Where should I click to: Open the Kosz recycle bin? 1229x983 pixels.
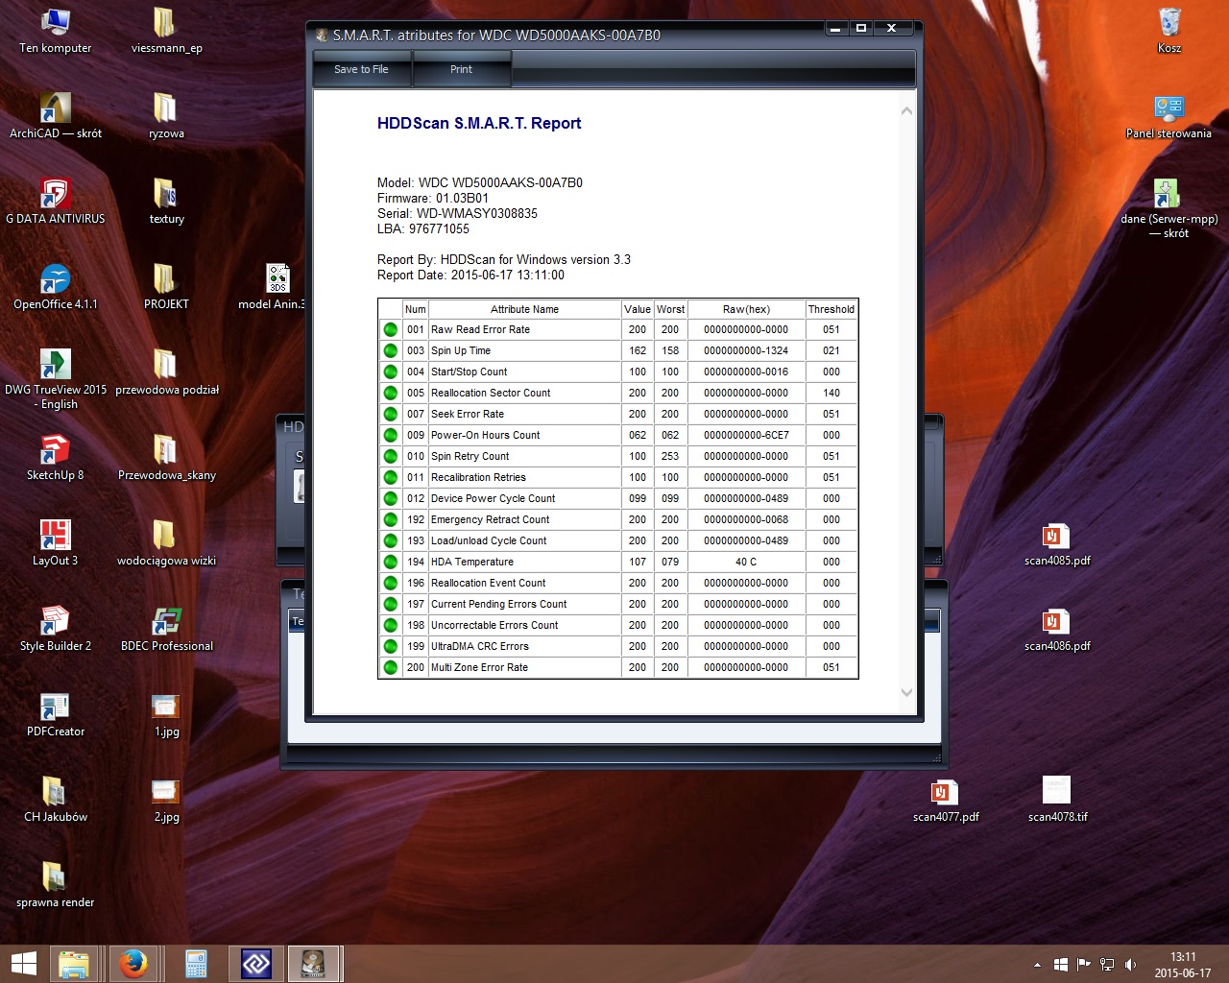[x=1169, y=32]
